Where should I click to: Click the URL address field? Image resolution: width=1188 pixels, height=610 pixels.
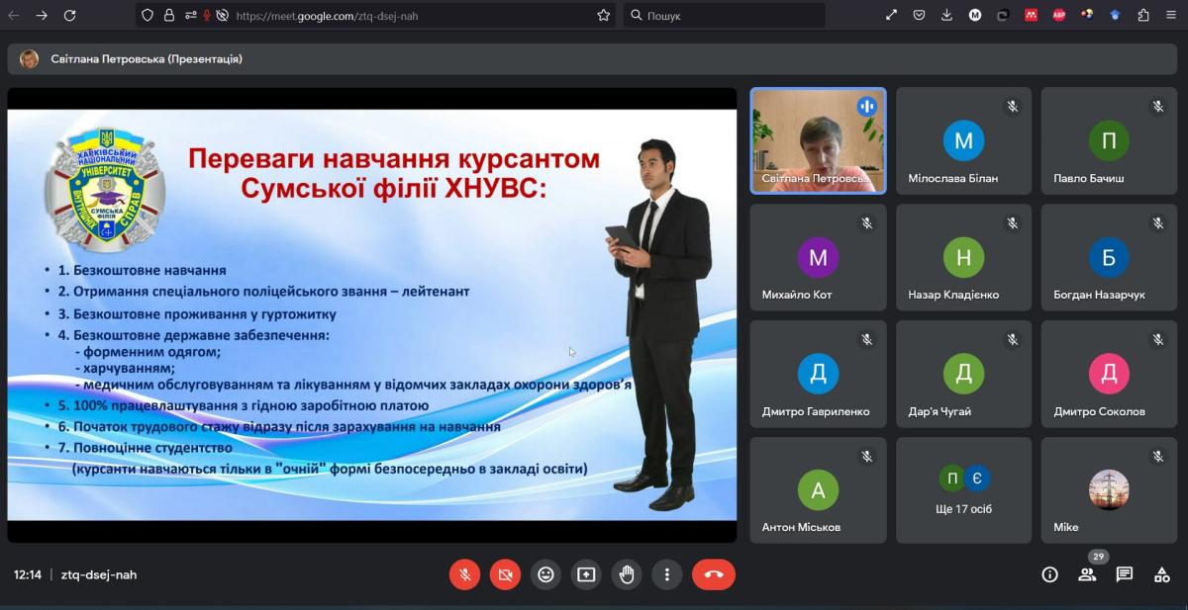click(x=411, y=15)
